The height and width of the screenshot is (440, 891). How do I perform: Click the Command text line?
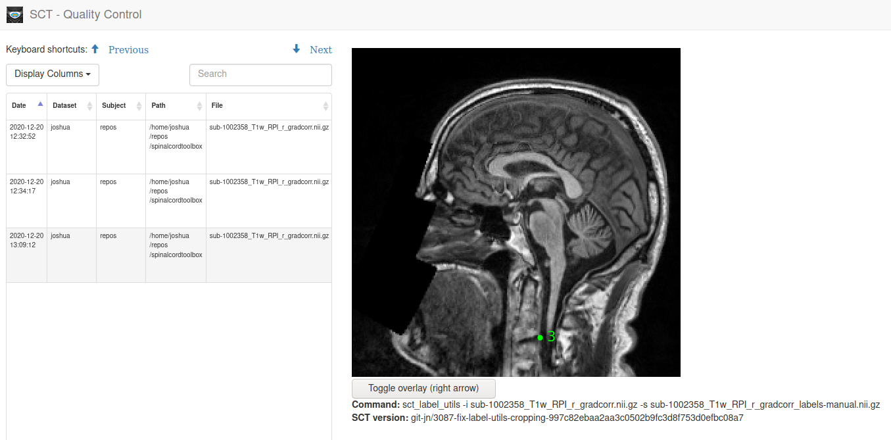(615, 404)
